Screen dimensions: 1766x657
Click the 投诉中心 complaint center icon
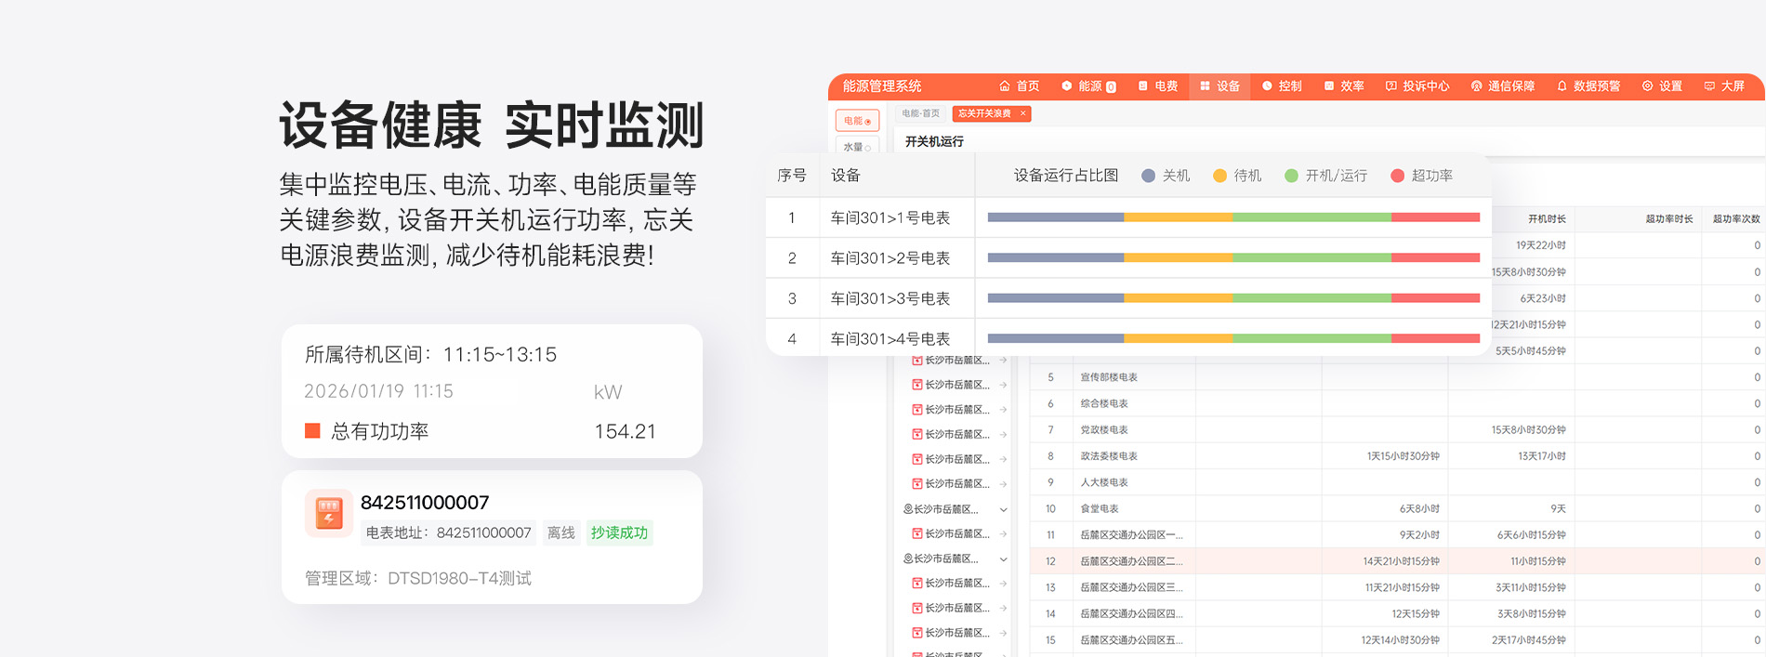(x=1391, y=86)
